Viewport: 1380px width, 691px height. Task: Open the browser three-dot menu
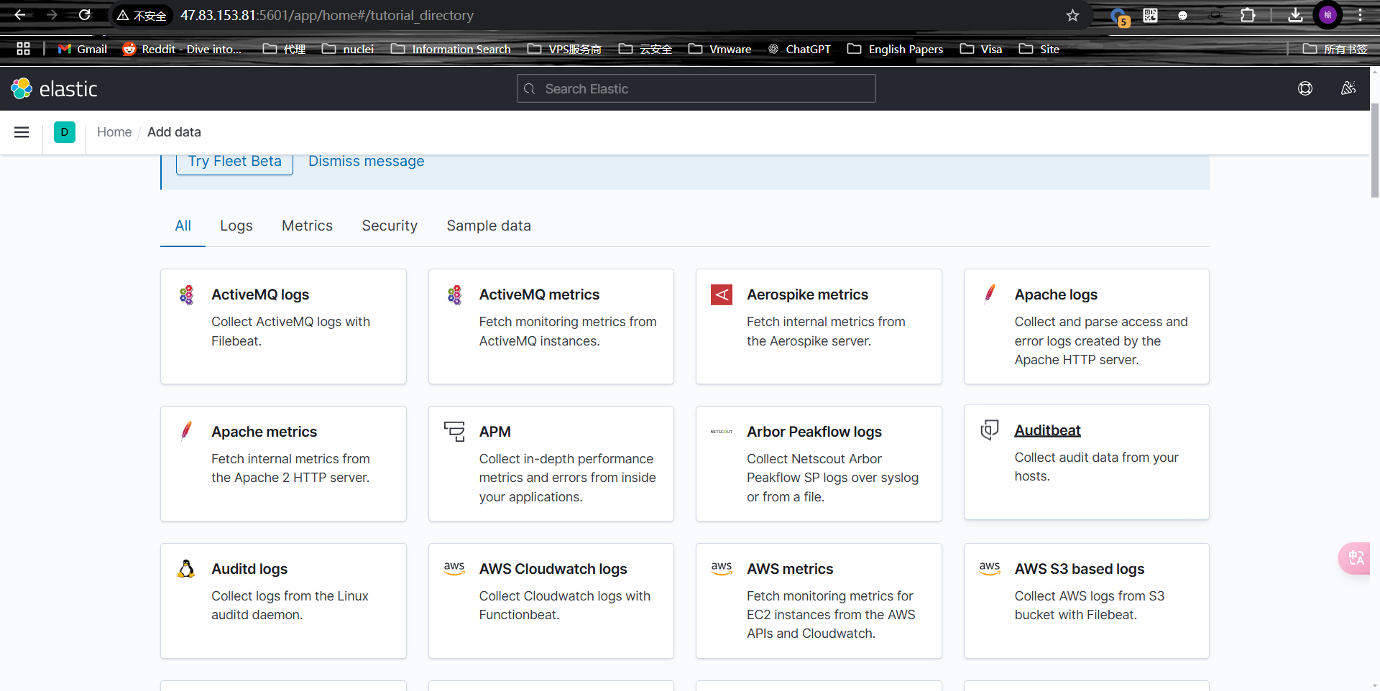coord(1360,15)
